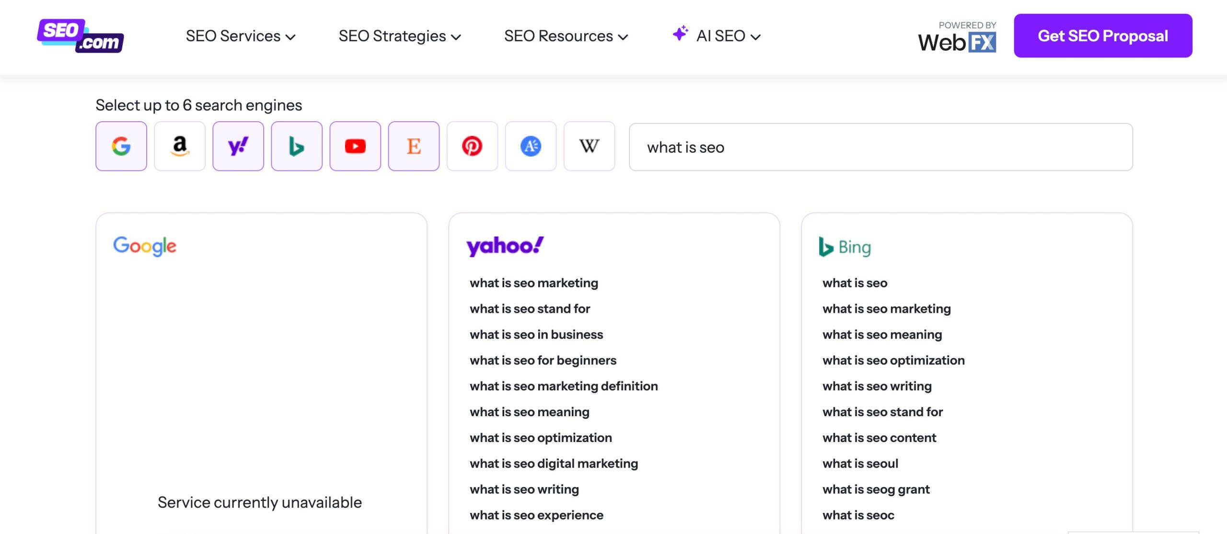
Task: Select Yahoo's 'what is seo stand for'
Action: point(530,309)
